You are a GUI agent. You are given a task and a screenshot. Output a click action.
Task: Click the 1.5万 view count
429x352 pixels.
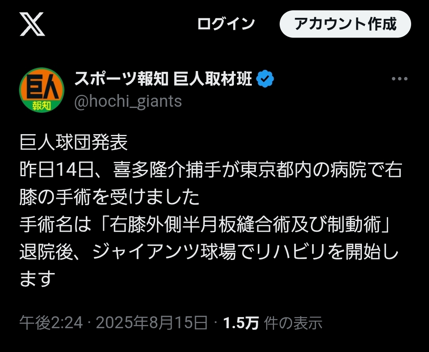tap(241, 323)
